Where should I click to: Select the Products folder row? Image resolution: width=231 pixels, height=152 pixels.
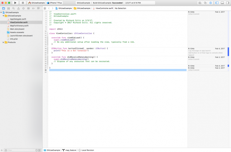coord(21,42)
